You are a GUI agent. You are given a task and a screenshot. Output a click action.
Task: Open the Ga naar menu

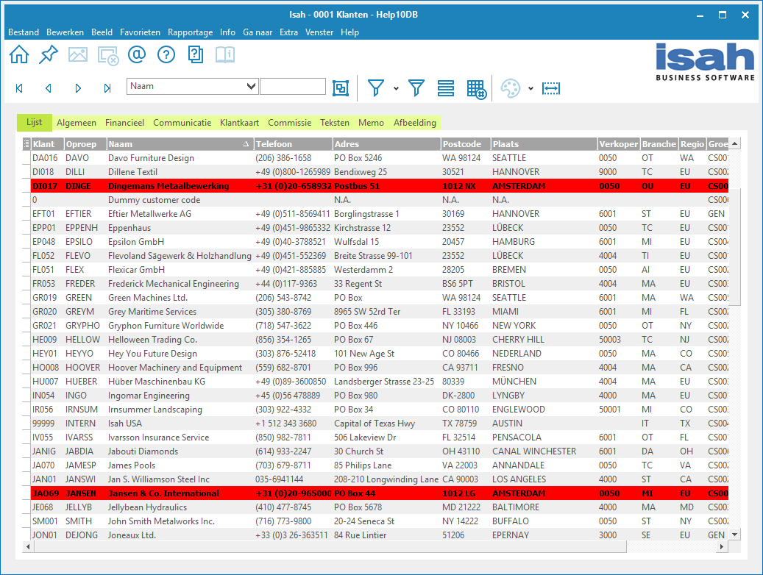pyautogui.click(x=258, y=32)
